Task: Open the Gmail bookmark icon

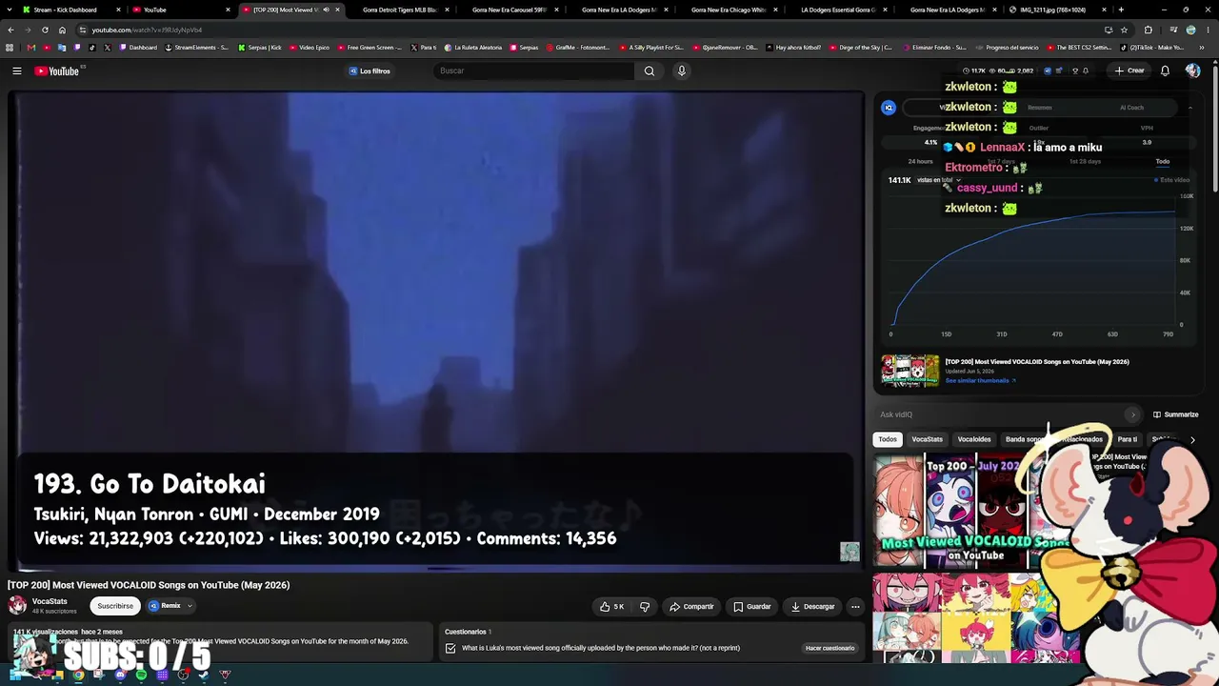Action: 31,48
